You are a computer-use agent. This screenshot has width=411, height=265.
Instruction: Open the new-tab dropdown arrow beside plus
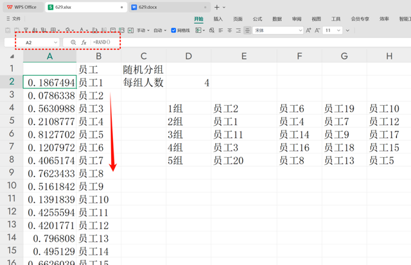tap(224, 7)
